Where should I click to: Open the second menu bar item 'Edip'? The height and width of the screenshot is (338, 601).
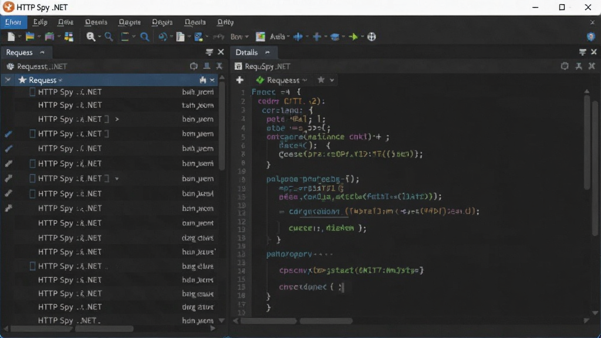40,22
